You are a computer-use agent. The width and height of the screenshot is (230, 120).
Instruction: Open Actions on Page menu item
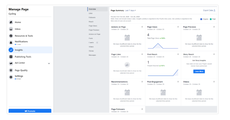pos(94,34)
